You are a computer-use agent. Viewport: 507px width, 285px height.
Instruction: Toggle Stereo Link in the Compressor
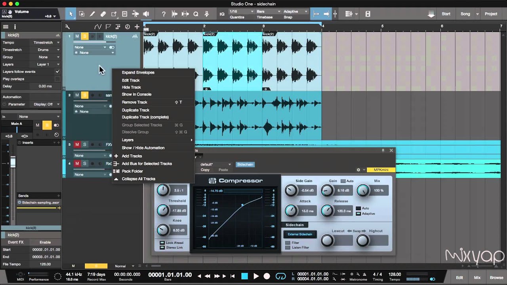[162, 247]
